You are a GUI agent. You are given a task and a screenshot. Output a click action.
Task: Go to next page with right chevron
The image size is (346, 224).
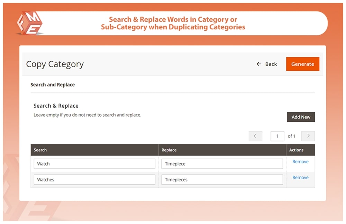click(x=308, y=136)
